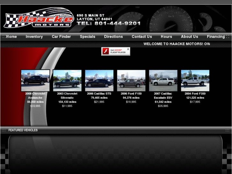Viewport: 232px width, 174px height.
Task: Click the 2006 Cadillac STS title link
Action: 99,94
